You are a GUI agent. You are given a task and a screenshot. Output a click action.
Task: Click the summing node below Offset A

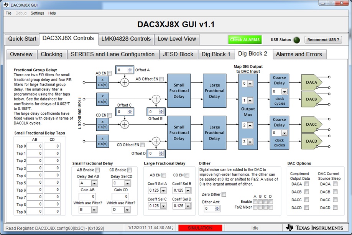click(x=125, y=82)
